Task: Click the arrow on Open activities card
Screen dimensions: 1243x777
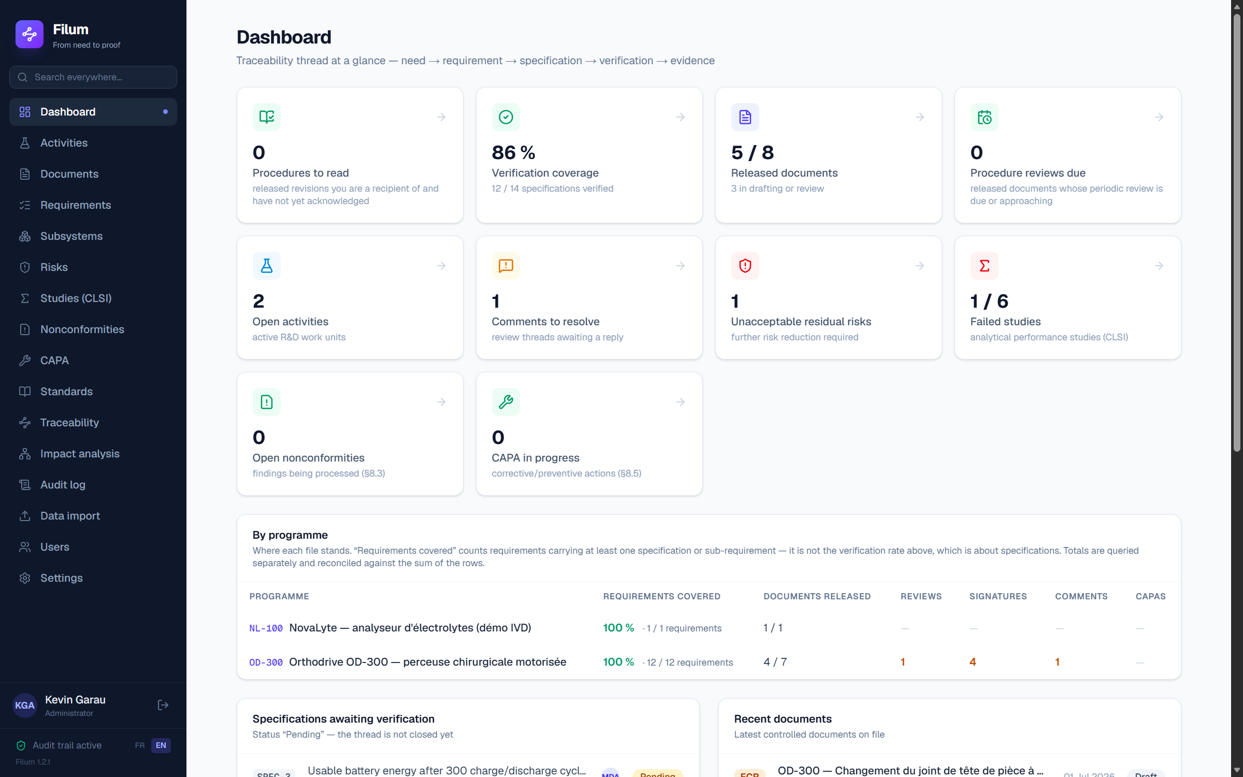Action: 441,266
